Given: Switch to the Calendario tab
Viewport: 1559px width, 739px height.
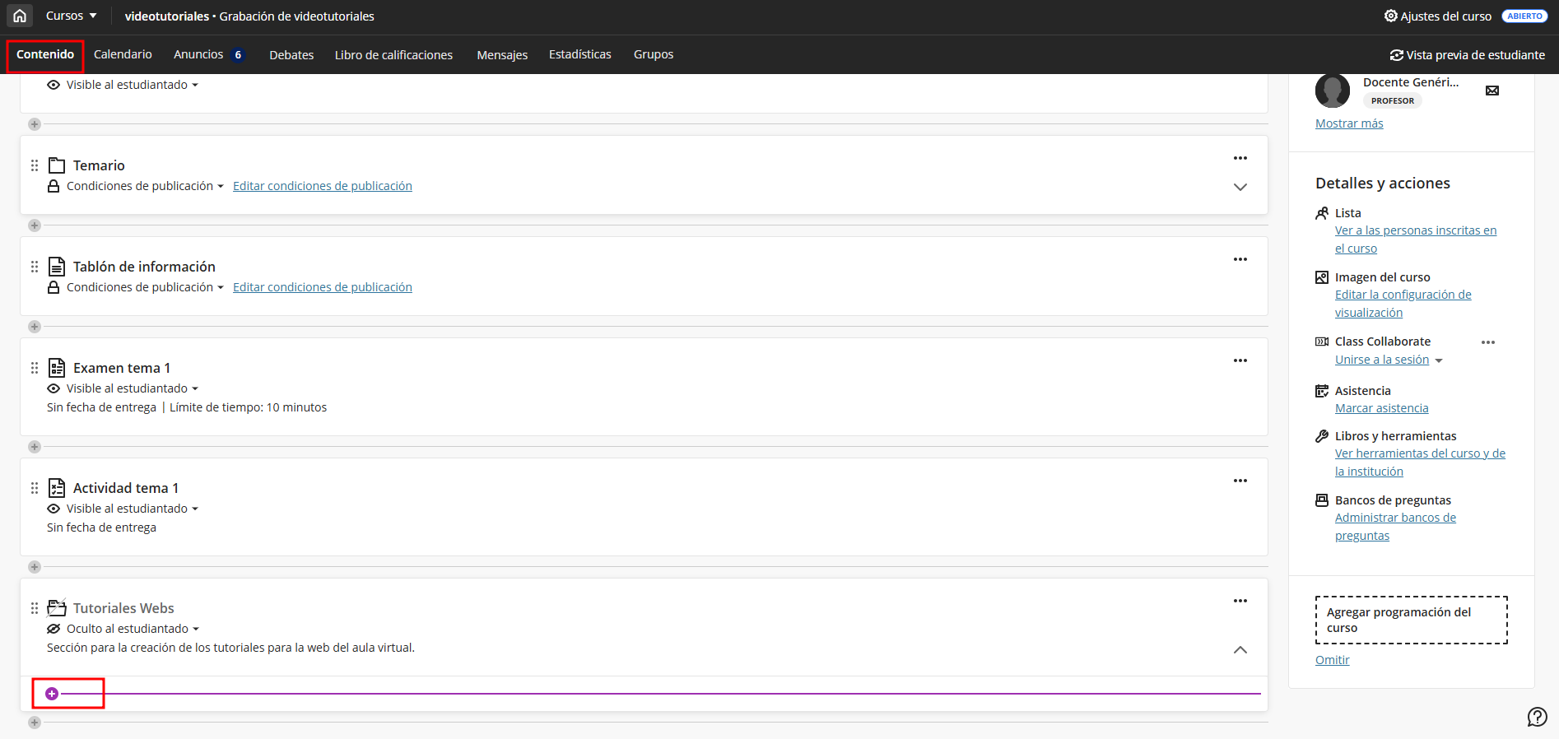Looking at the screenshot, I should (123, 54).
